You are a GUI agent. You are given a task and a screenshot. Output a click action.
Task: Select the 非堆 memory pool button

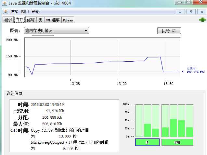point(177,142)
